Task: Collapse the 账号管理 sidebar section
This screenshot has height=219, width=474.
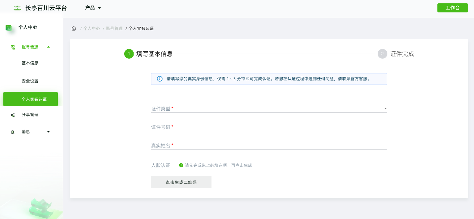Action: click(48, 47)
